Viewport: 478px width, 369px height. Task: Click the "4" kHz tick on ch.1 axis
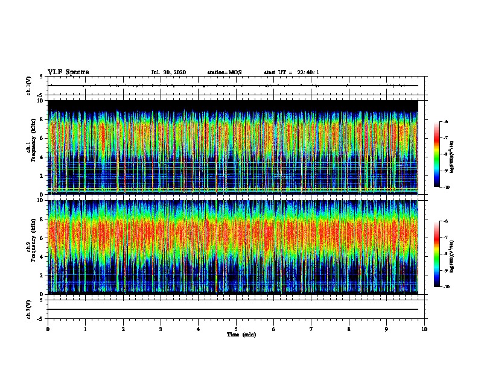[42, 157]
